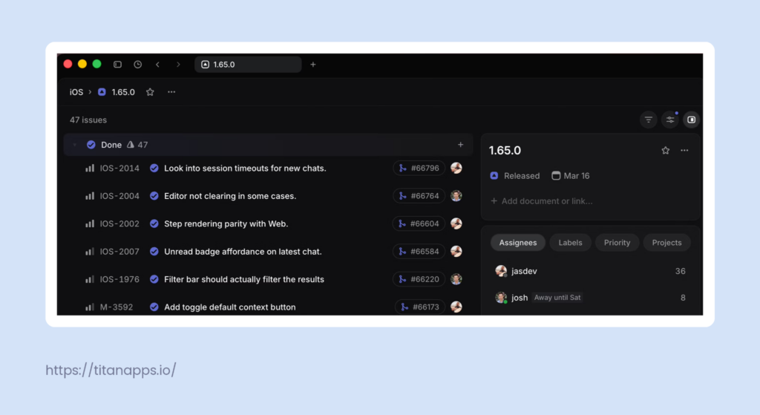Click the 47 issues count label
The width and height of the screenshot is (760, 415).
[x=88, y=120]
